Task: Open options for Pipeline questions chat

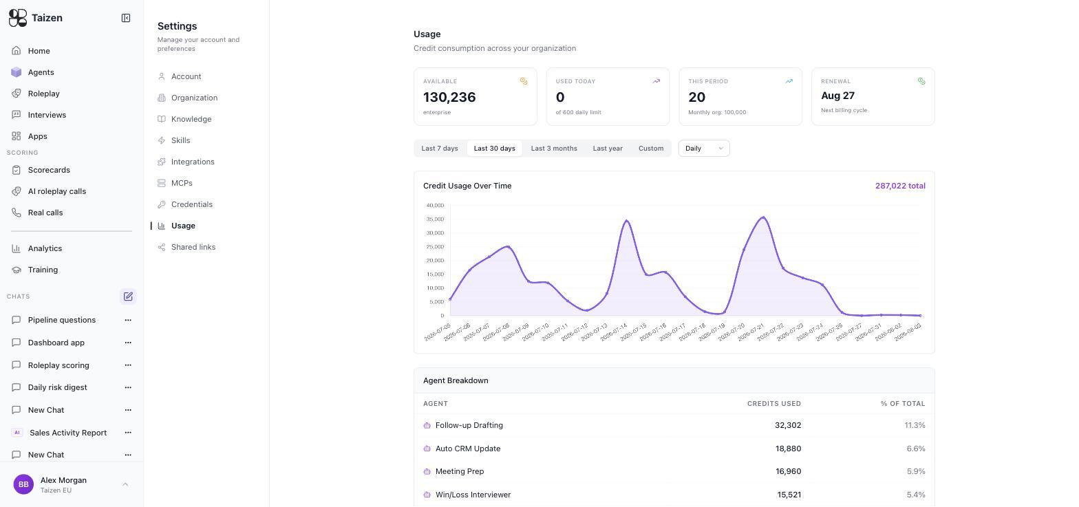Action: click(x=128, y=320)
